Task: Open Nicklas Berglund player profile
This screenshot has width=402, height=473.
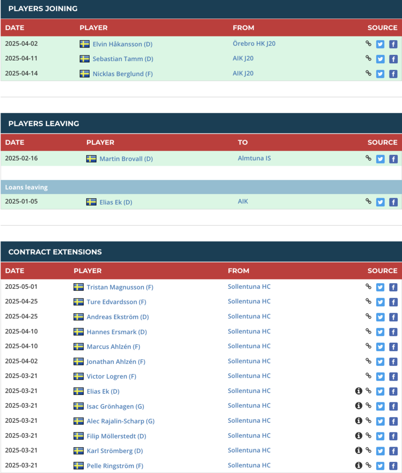Action: [x=122, y=74]
